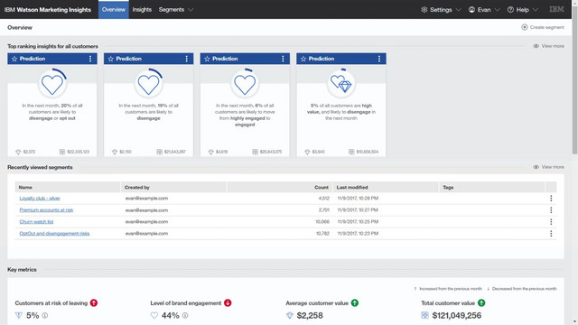Screen dimensions: 578x325
Task: Select the date 11/9/2017, 10:28 PM
Action: click(x=358, y=199)
